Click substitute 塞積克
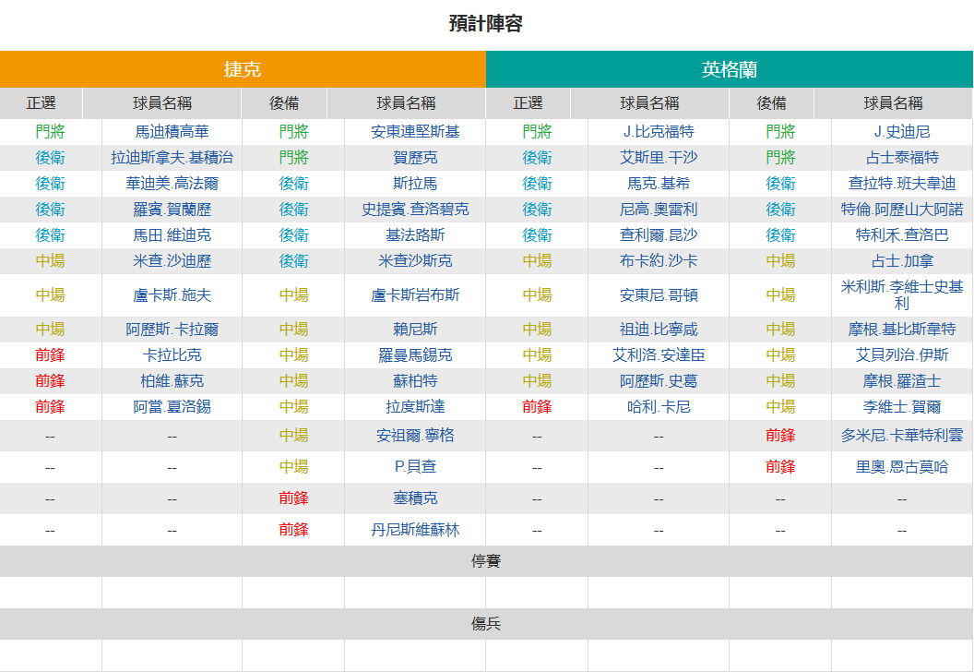Screen dimensions: 974x672 (x=416, y=498)
